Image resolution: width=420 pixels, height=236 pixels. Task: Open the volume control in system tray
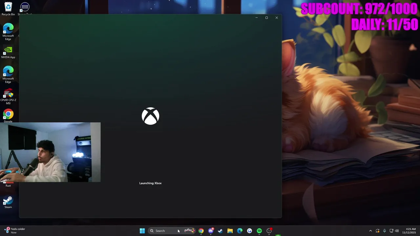tap(397, 231)
